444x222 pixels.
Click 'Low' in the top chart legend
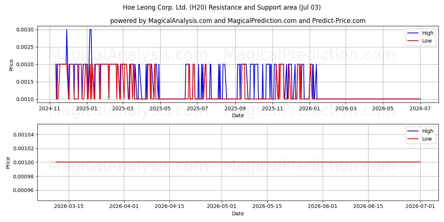coord(427,41)
